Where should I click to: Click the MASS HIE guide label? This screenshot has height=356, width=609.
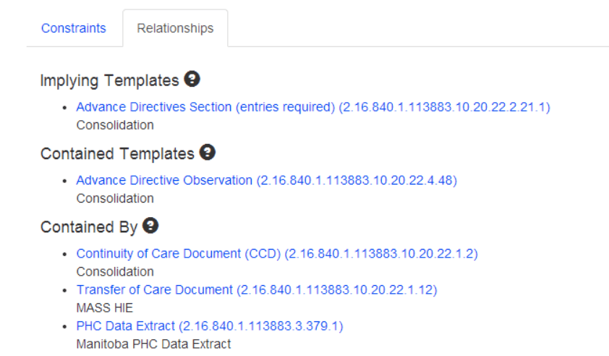pyautogui.click(x=104, y=308)
